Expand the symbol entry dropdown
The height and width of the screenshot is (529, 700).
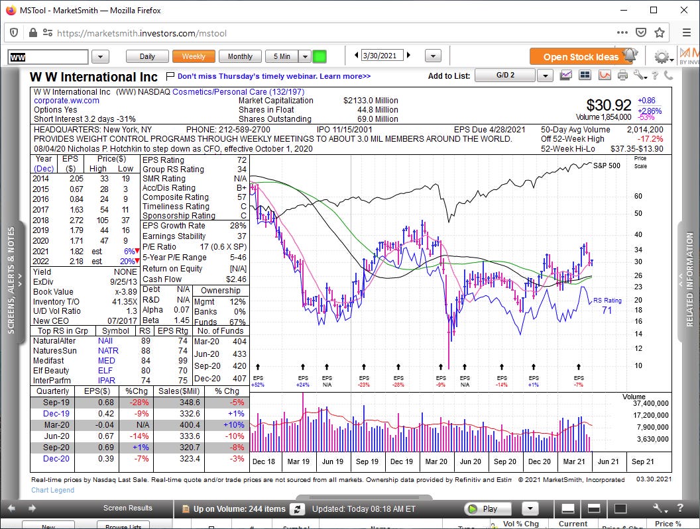[x=101, y=57]
